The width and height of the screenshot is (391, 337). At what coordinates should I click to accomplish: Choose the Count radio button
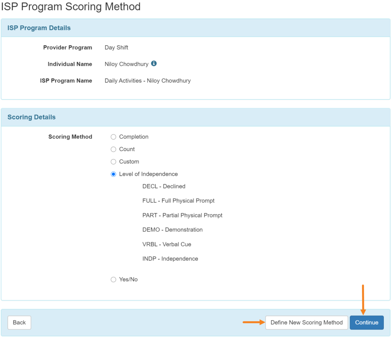click(113, 149)
